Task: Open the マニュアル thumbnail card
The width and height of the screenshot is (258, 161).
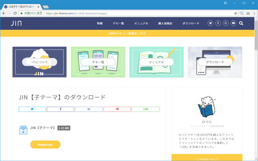Action: coord(156,62)
